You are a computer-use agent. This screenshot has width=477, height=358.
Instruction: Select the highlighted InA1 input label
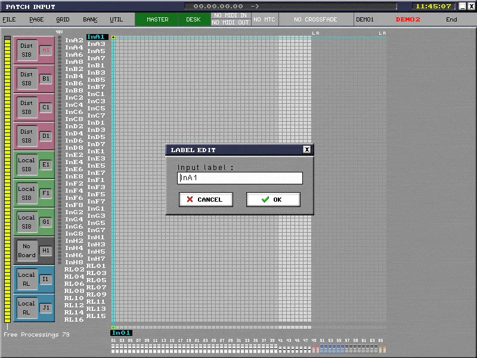[97, 37]
